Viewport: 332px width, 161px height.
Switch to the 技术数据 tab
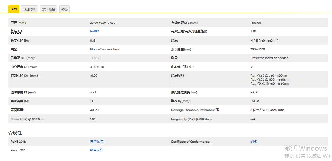(48, 9)
